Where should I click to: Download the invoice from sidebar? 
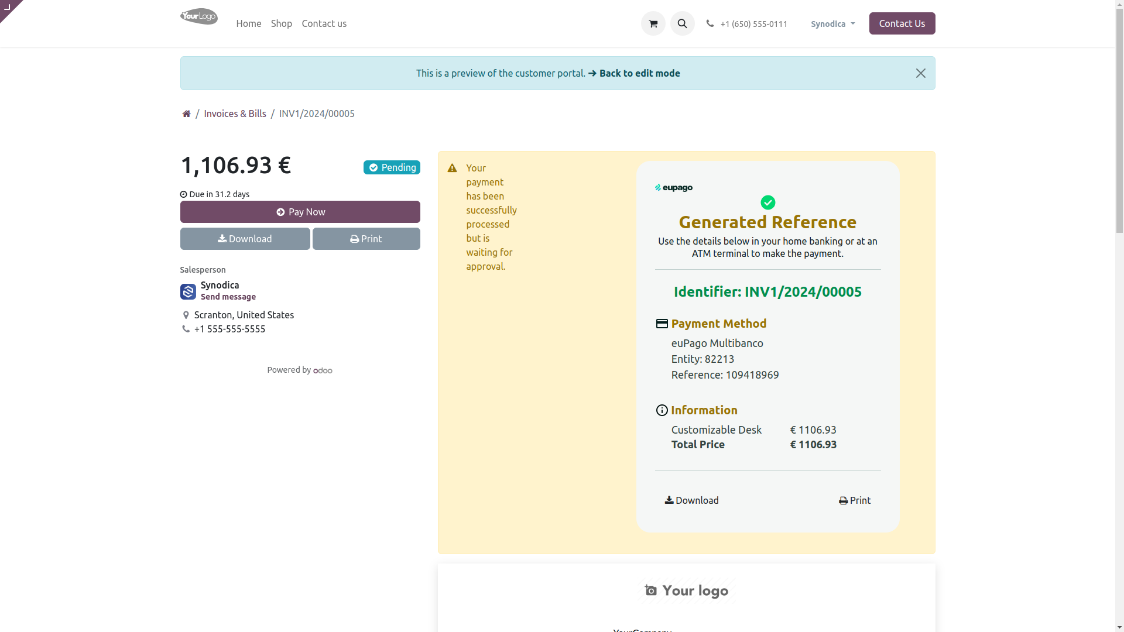click(245, 239)
